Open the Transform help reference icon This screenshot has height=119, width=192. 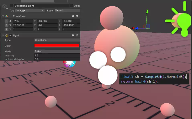[x=73, y=16]
